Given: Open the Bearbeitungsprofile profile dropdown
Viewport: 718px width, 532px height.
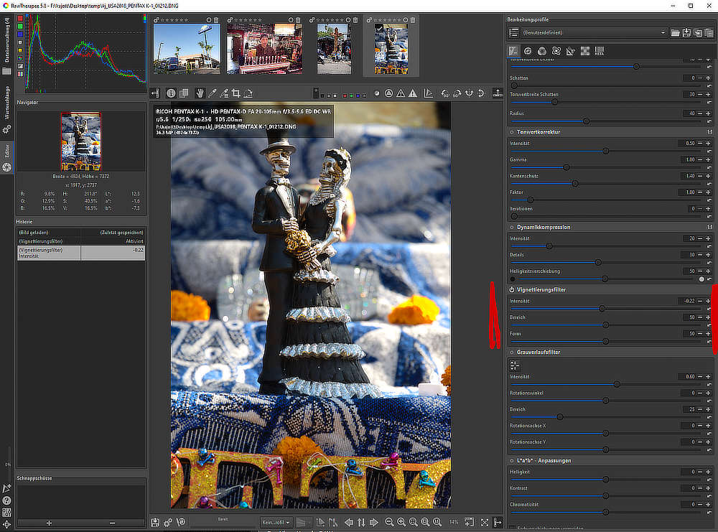Looking at the screenshot, I should click(587, 32).
